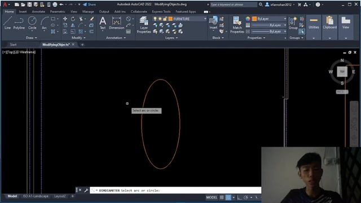Toggle the layer lock icon for FURNITURE
The height and width of the screenshot is (203, 361).
tap(165, 19)
